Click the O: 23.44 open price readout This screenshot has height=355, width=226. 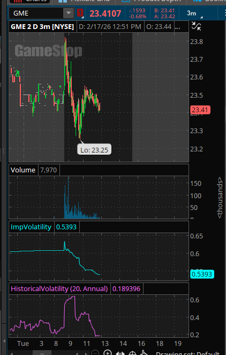pos(159,27)
